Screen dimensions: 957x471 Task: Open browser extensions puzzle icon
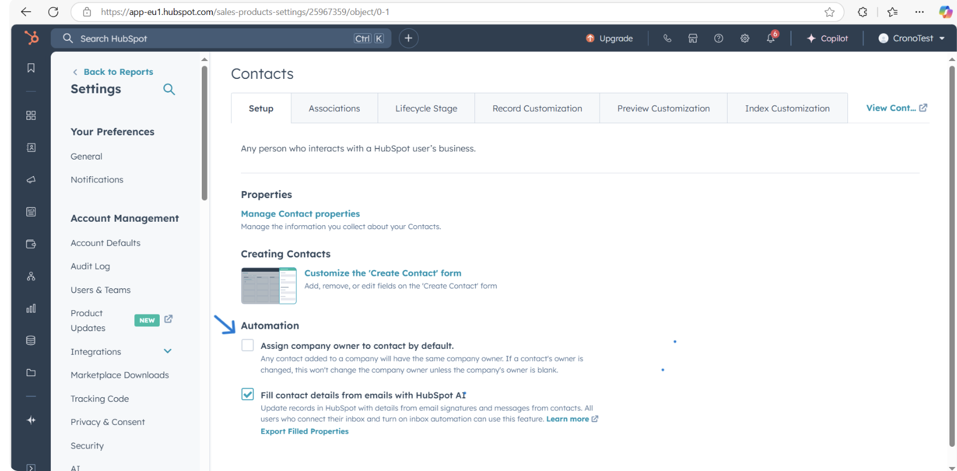pos(862,12)
